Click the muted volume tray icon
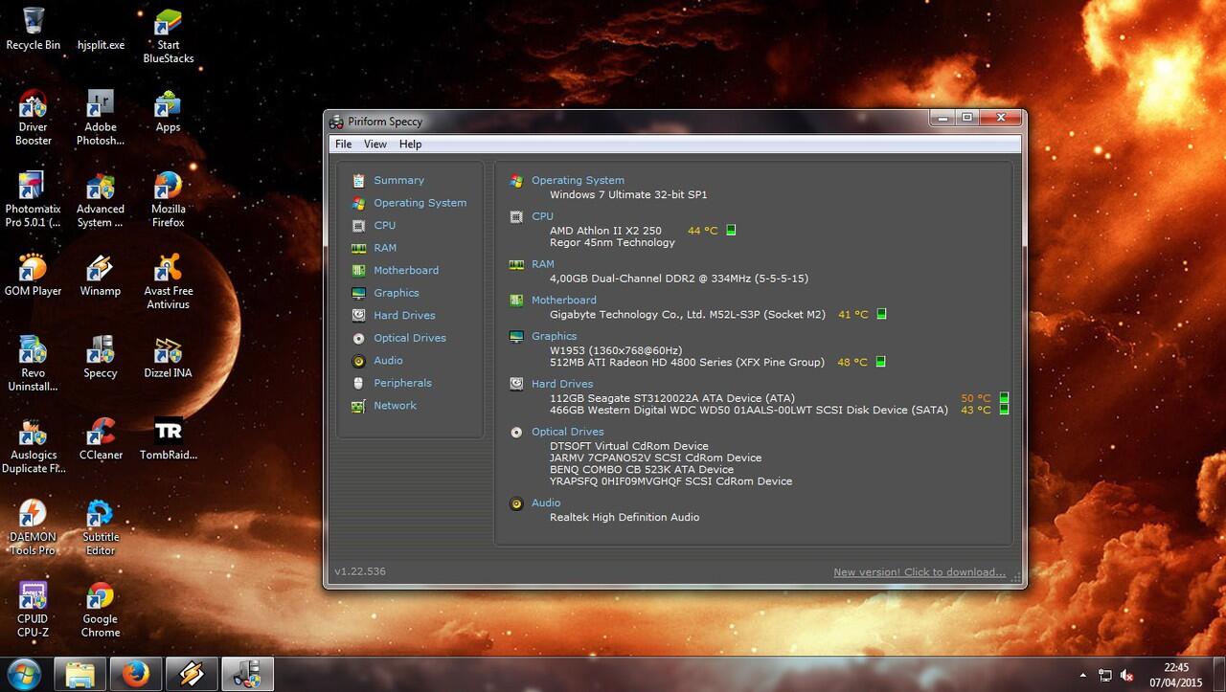Screen dimensions: 1226x692 click(1127, 675)
